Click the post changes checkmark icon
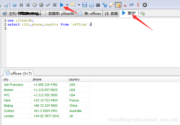 pyautogui.click(x=48, y=5)
